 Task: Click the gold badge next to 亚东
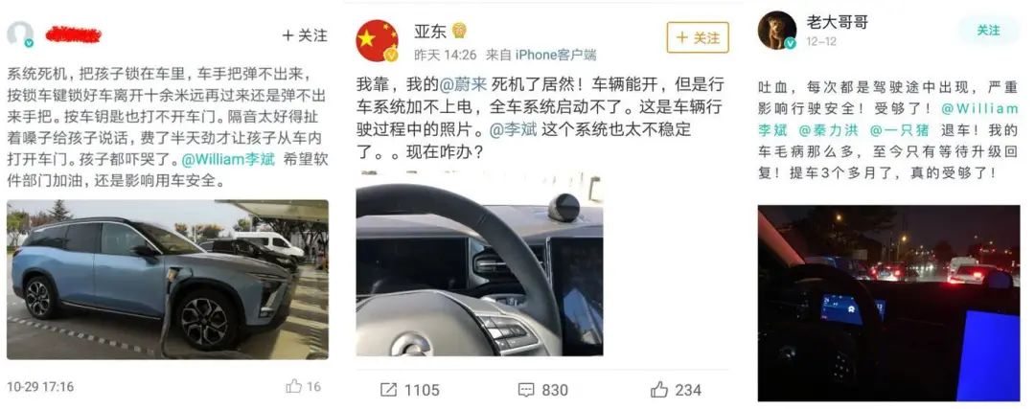tap(459, 31)
